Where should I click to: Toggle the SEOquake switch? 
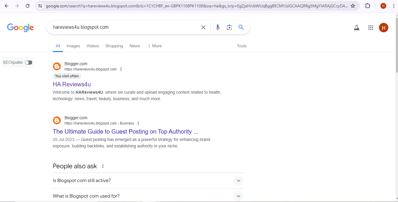[28, 63]
